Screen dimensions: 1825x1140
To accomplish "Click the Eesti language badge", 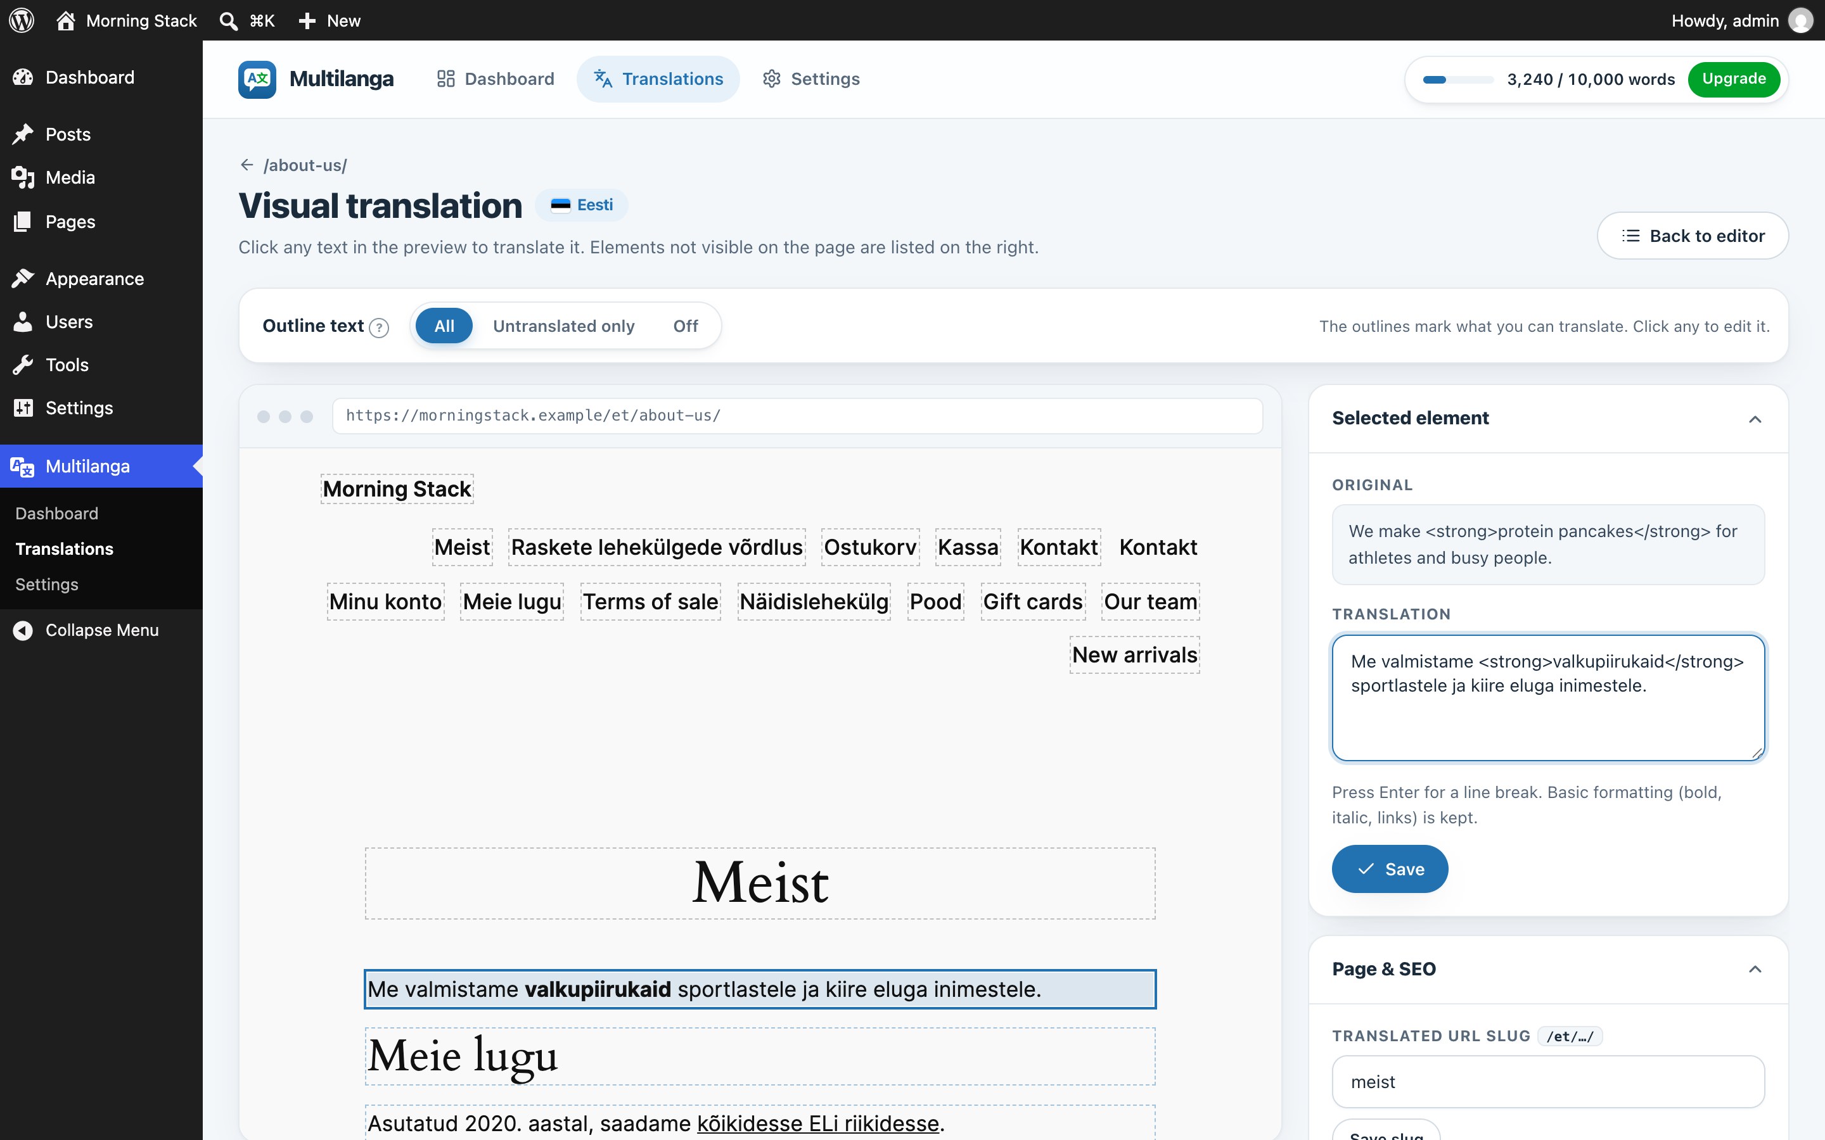I will pos(582,205).
